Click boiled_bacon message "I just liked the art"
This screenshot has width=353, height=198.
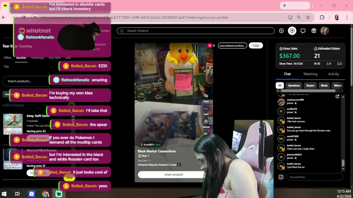pyautogui.click(x=296, y=167)
